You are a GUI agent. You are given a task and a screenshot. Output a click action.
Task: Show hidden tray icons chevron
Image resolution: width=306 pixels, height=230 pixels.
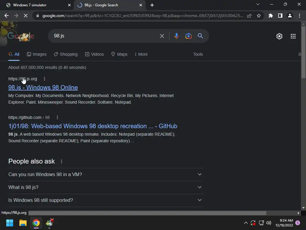(x=246, y=223)
